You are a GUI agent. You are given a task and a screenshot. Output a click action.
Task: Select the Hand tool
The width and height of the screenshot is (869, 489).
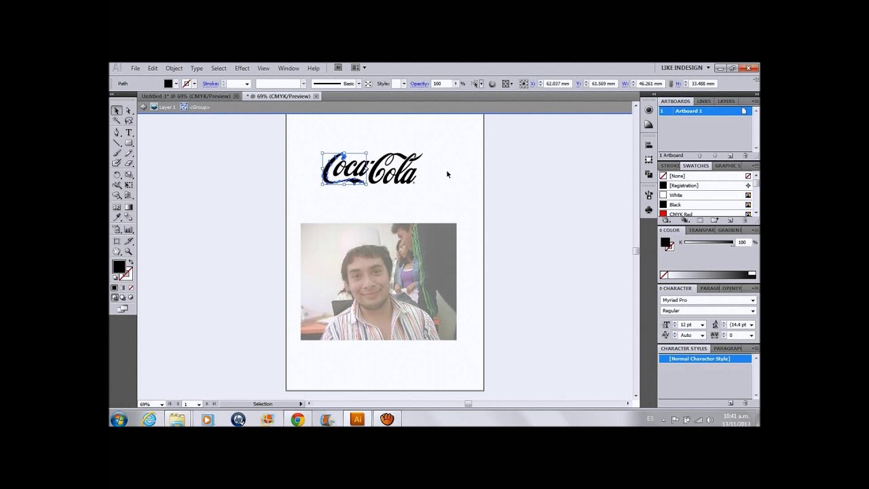[x=117, y=251]
